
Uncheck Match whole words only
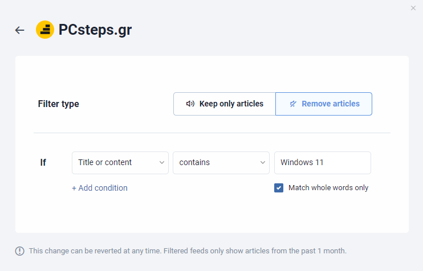pyautogui.click(x=279, y=188)
